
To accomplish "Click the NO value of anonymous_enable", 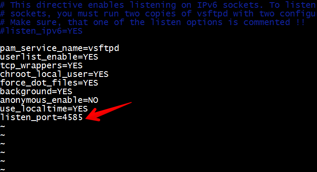I will pyautogui.click(x=93, y=100).
